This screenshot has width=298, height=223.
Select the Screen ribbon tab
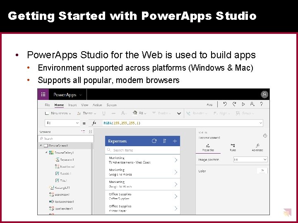tap(111, 105)
